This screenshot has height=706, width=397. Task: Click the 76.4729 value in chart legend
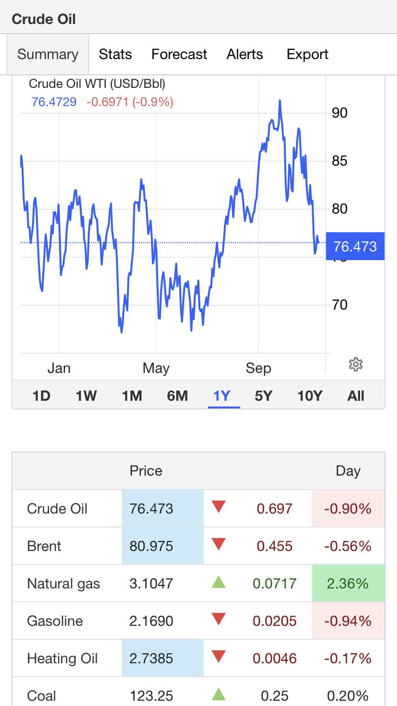[54, 102]
